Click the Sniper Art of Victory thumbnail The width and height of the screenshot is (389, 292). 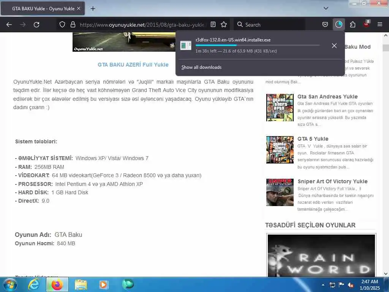point(280,192)
